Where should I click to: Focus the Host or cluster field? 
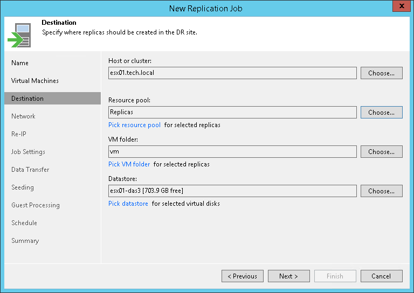(232, 73)
